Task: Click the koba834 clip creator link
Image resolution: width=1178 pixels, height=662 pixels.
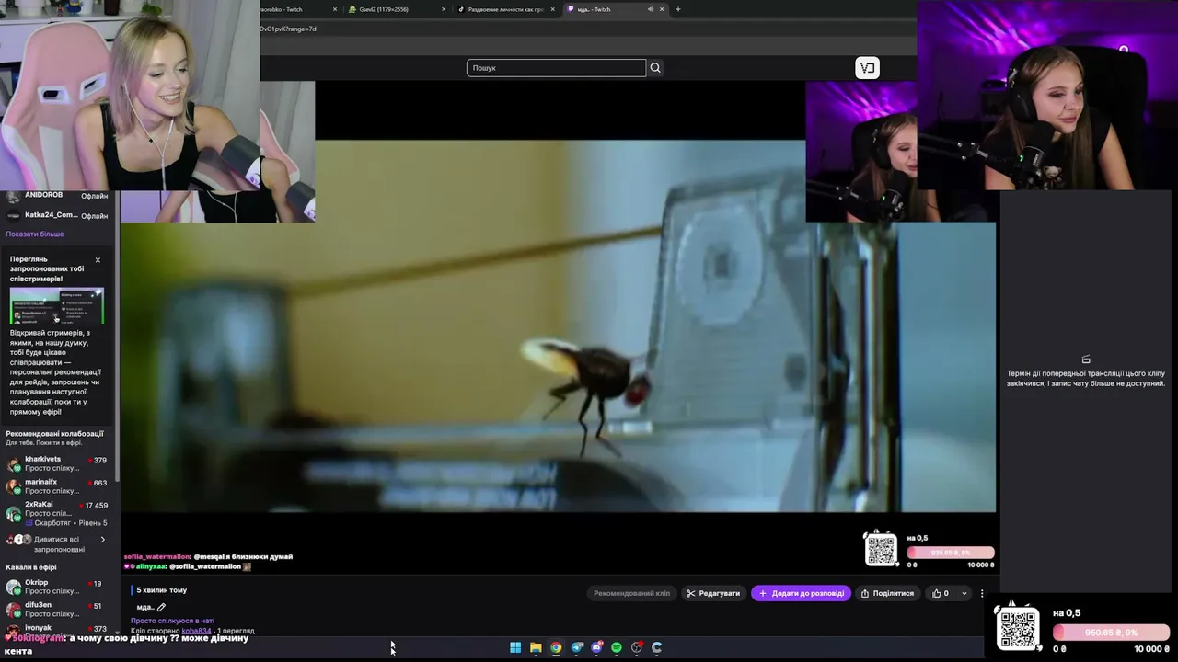Action: point(196,632)
